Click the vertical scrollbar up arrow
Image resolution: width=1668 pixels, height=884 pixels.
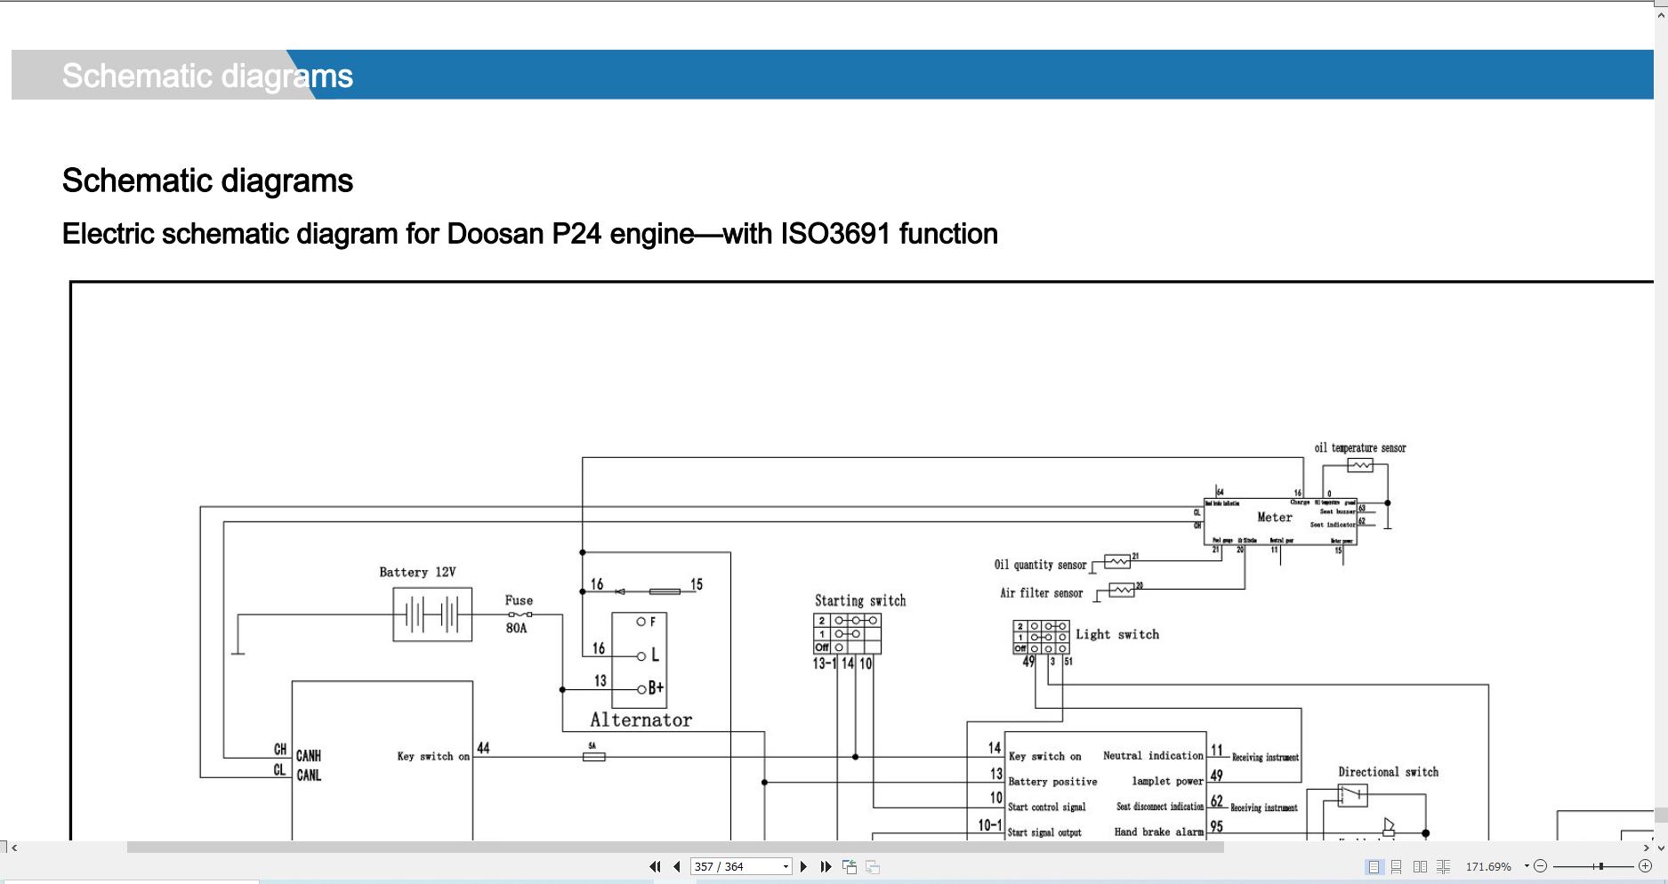1661,13
